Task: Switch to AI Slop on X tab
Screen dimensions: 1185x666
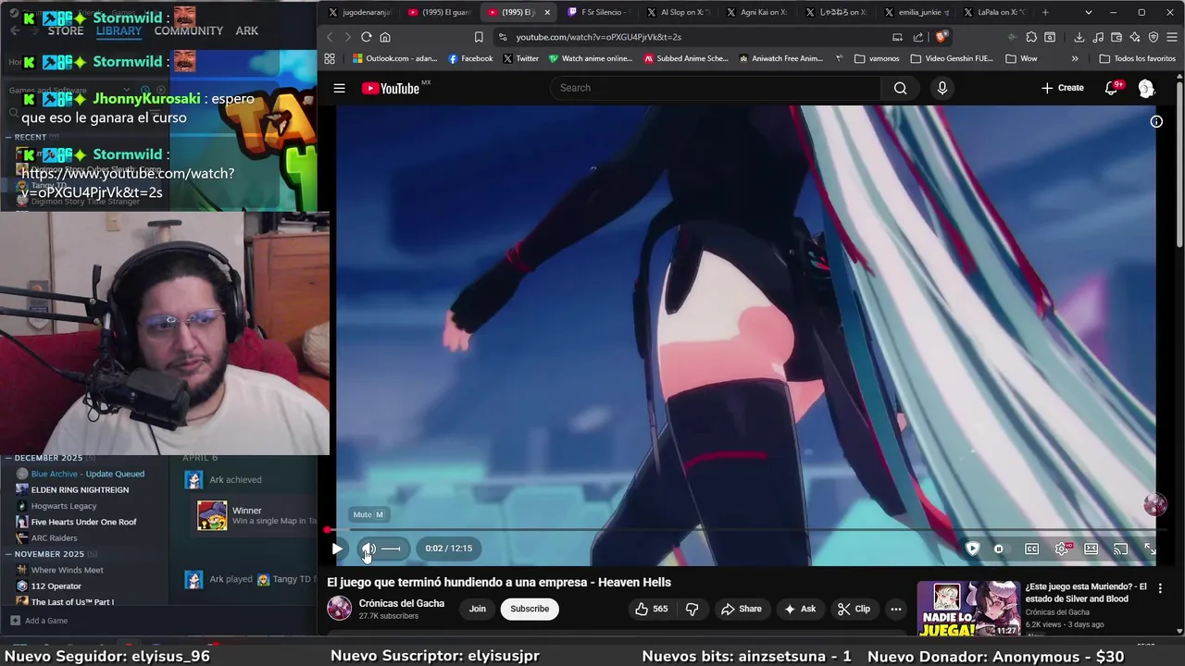Action: (x=679, y=12)
